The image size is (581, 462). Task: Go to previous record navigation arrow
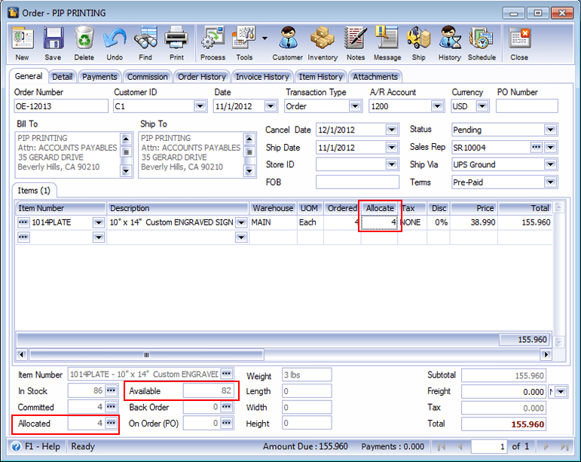coord(460,446)
